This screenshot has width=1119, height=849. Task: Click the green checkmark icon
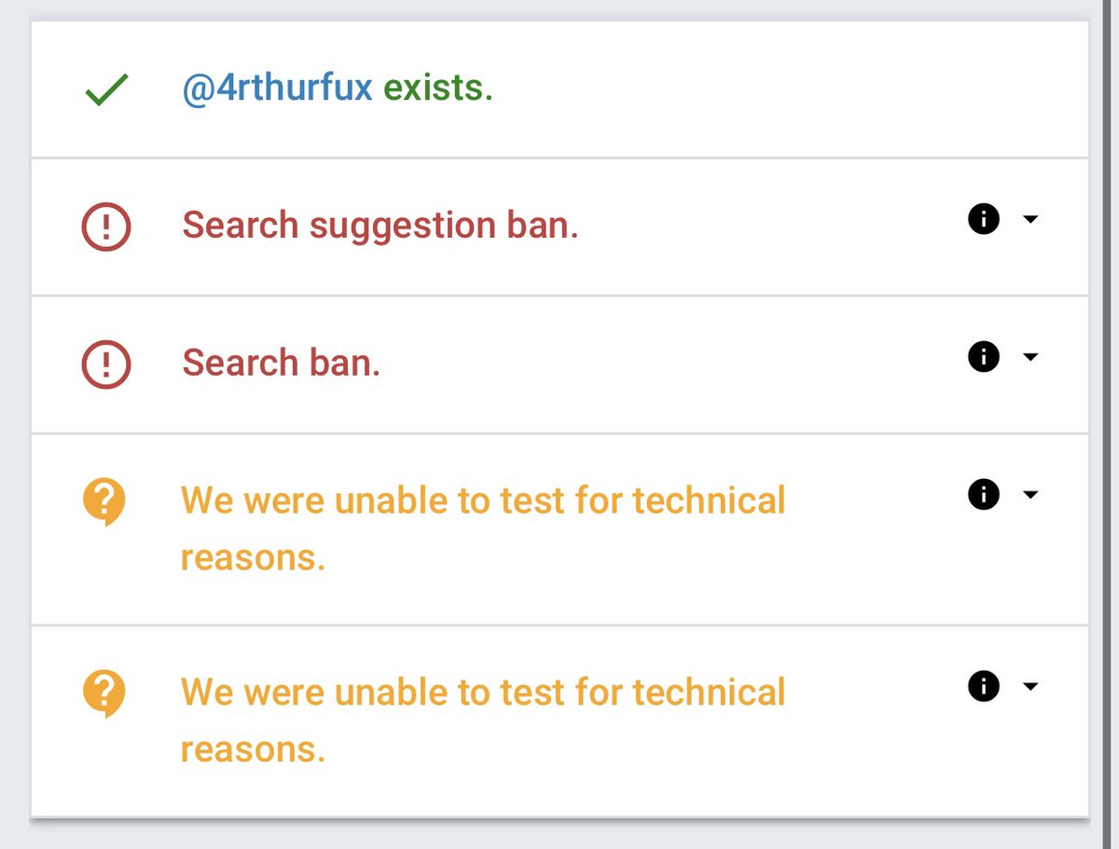tap(106, 90)
